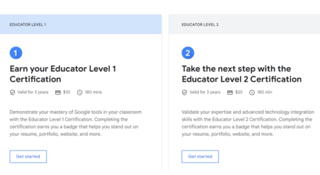Select the Educator Level 1 header tab
The height and width of the screenshot is (175, 320).
pos(81,24)
